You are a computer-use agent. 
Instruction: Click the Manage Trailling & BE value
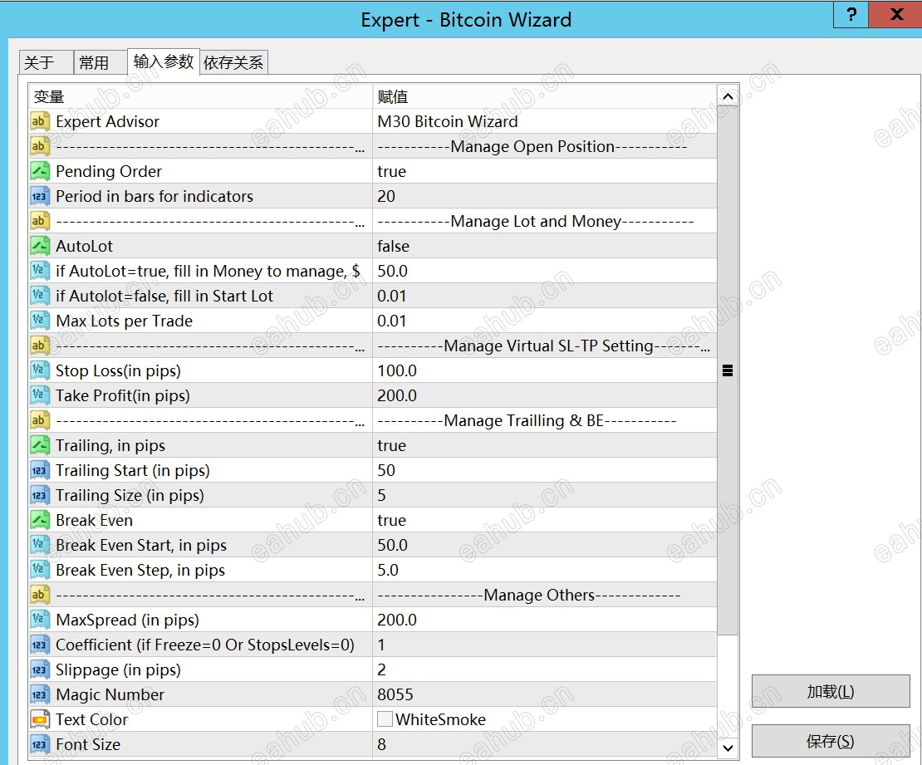click(527, 420)
